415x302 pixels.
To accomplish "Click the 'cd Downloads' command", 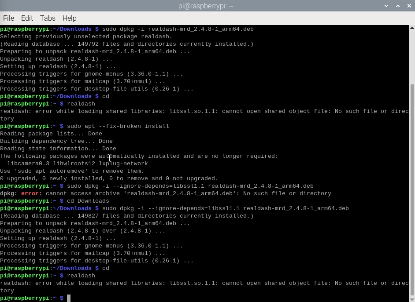I will pos(88,201).
